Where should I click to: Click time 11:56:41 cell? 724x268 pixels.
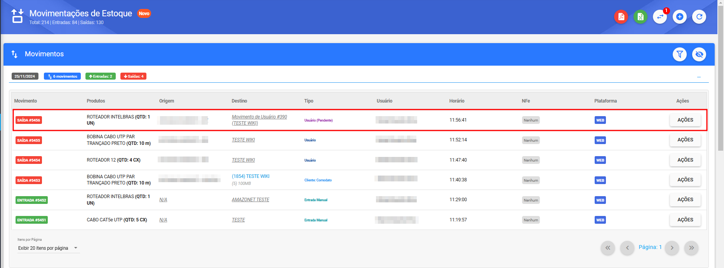458,120
